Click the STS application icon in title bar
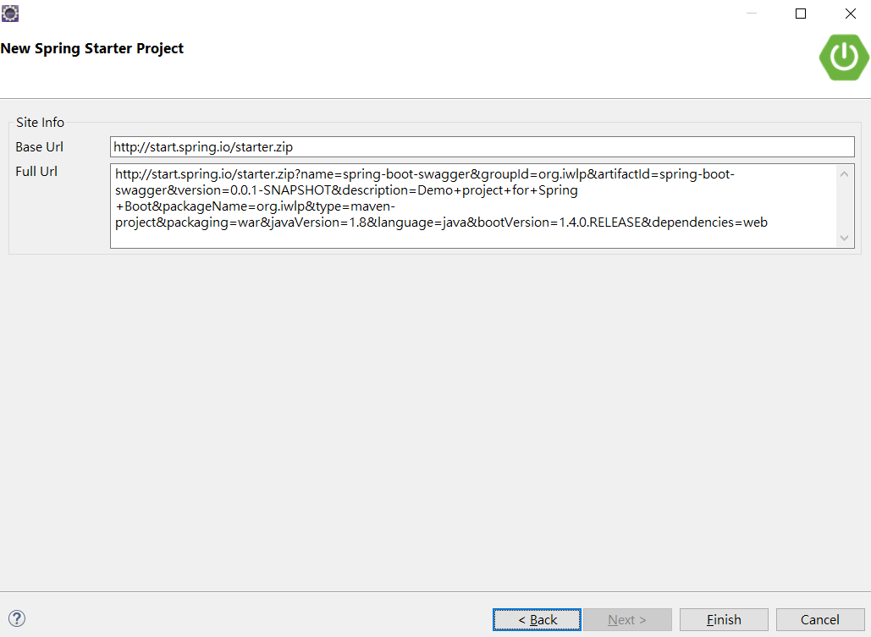 click(9, 14)
